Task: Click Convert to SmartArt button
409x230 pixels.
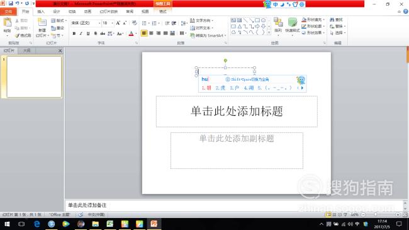Action: tap(208, 35)
